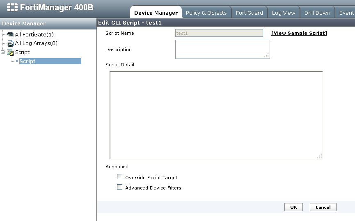Switch to Policy & Objects tab

(x=206, y=13)
